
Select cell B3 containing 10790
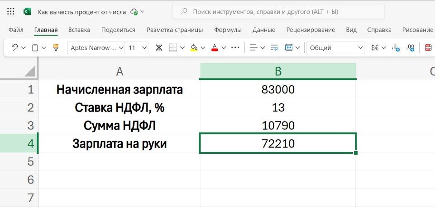278,125
